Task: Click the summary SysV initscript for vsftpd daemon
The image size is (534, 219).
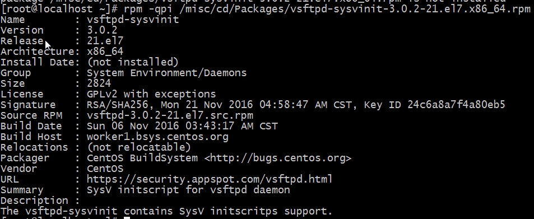Action: click(x=188, y=190)
